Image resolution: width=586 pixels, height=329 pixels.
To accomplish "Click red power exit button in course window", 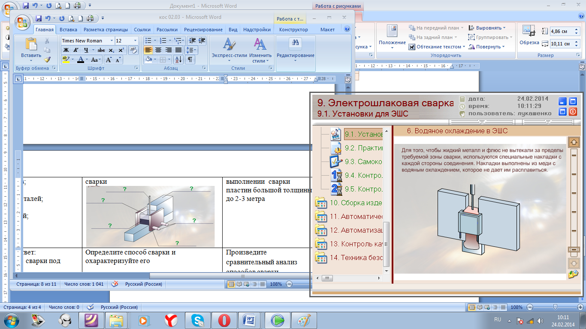I will tap(573, 112).
